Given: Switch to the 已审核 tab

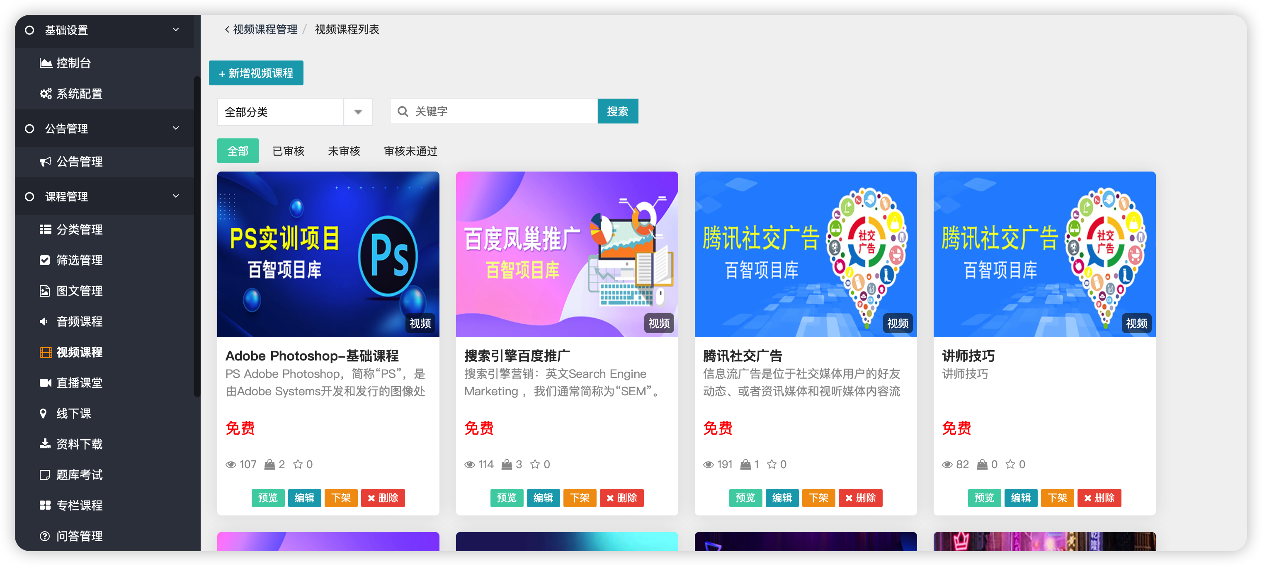Looking at the screenshot, I should [288, 151].
